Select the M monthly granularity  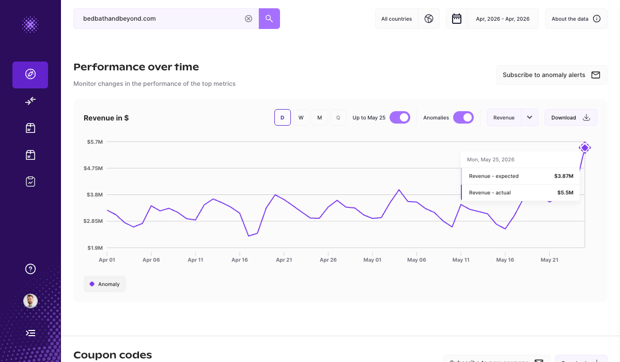click(x=320, y=117)
